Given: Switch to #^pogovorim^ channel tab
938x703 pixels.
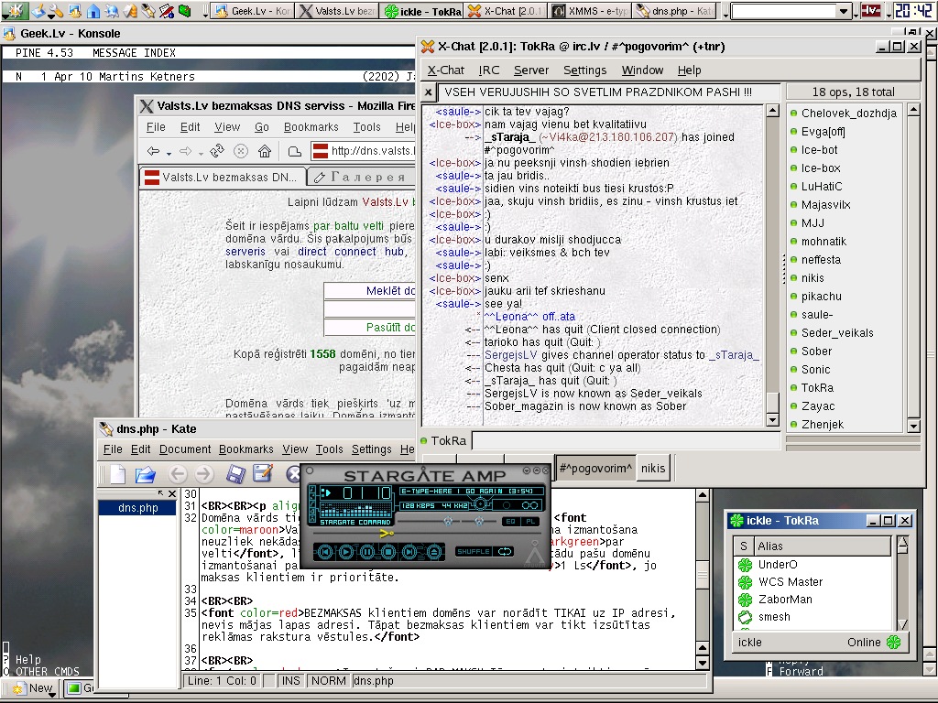Looking at the screenshot, I should coord(594,468).
